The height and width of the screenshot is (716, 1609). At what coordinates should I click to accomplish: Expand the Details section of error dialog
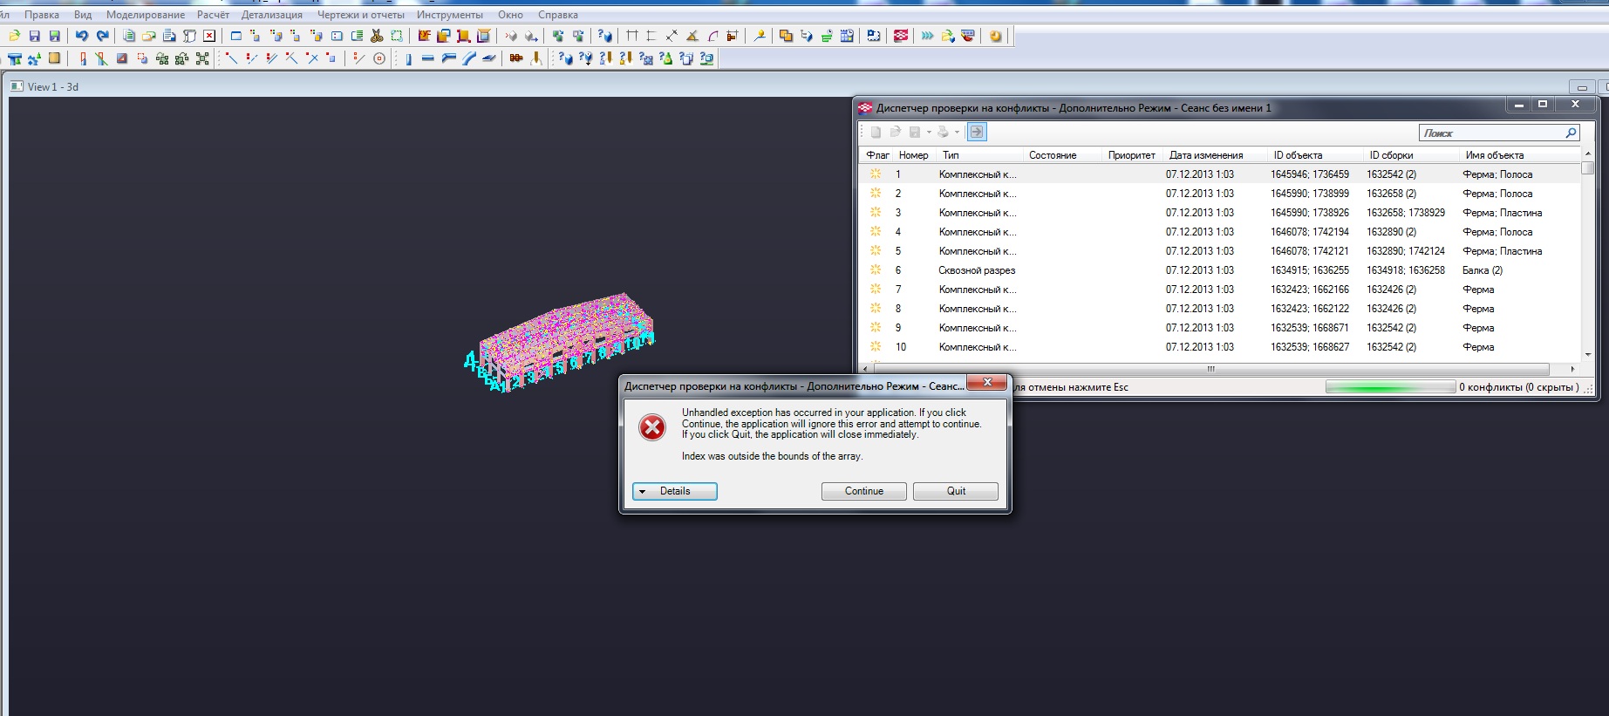pos(674,491)
